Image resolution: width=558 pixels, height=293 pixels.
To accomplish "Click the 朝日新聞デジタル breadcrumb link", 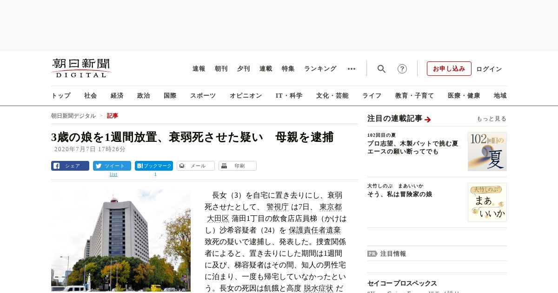I will 73,116.
